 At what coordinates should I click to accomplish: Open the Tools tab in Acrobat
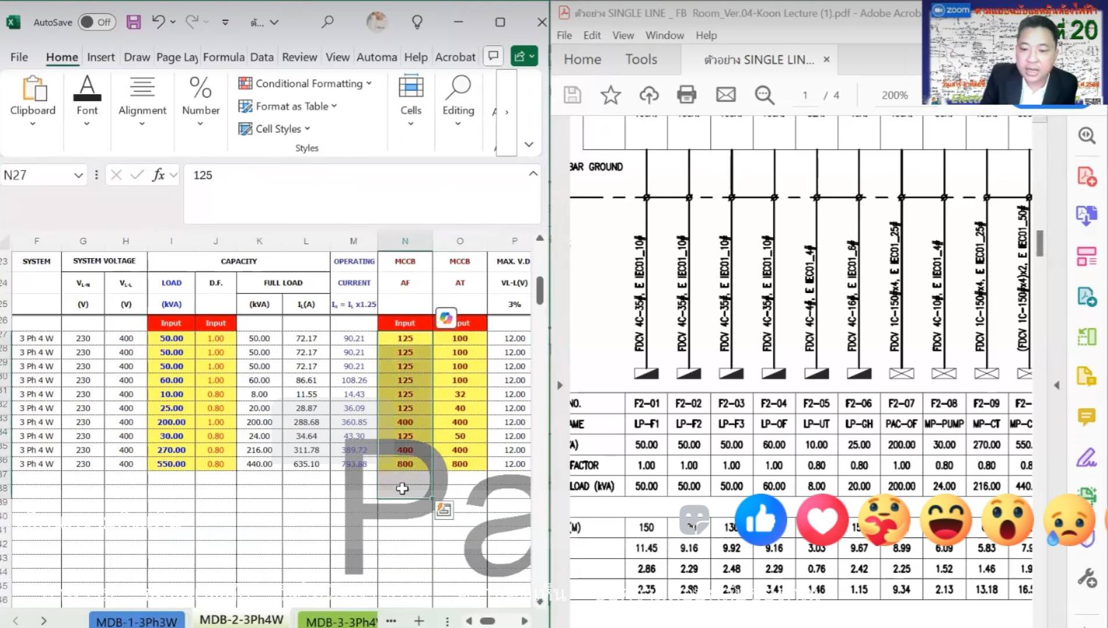641,59
